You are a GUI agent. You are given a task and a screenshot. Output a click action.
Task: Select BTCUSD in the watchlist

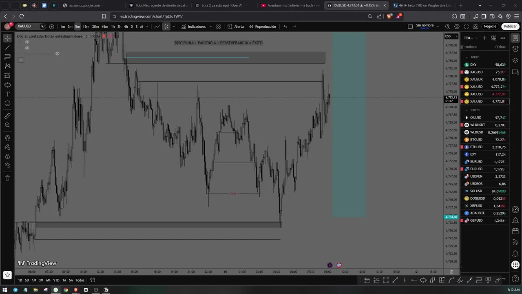485,140
